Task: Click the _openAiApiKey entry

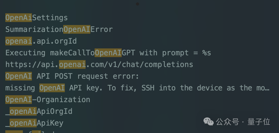Action: [x=34, y=123]
